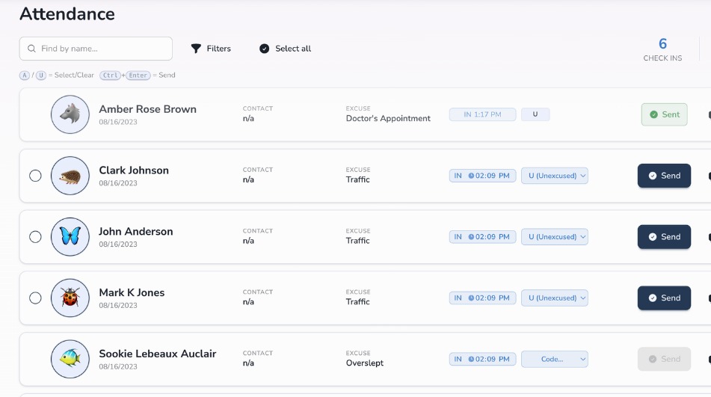The image size is (711, 397).
Task: Click the Sent status for Amber Rose Brown
Action: (665, 114)
